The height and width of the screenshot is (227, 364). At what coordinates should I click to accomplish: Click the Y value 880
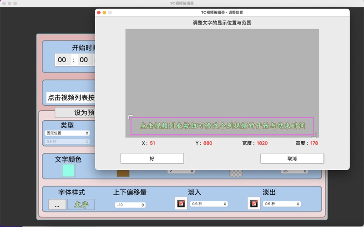(x=208, y=143)
